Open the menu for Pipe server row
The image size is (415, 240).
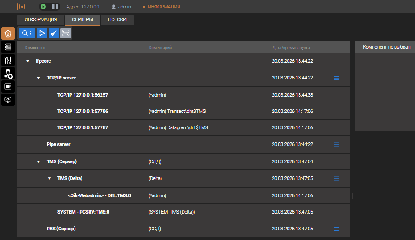(x=336, y=145)
